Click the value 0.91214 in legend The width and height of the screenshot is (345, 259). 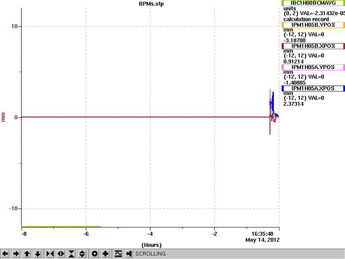coord(294,62)
